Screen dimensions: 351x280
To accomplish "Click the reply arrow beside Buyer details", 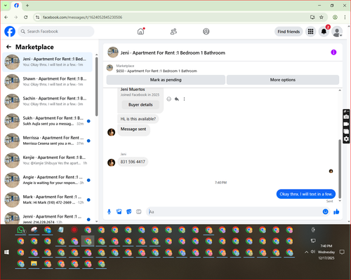I will tap(177, 99).
